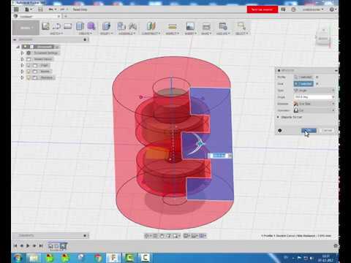Click the Add-ins scripts icon

pyautogui.click(x=223, y=26)
